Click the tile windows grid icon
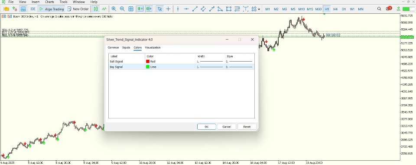416x165 pixels. point(131,9)
